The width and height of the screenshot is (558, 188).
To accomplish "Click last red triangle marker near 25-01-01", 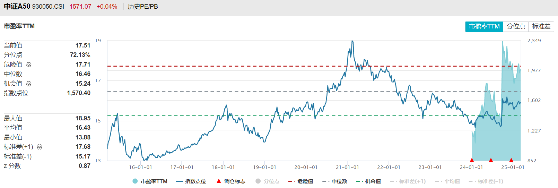I will (511, 160).
